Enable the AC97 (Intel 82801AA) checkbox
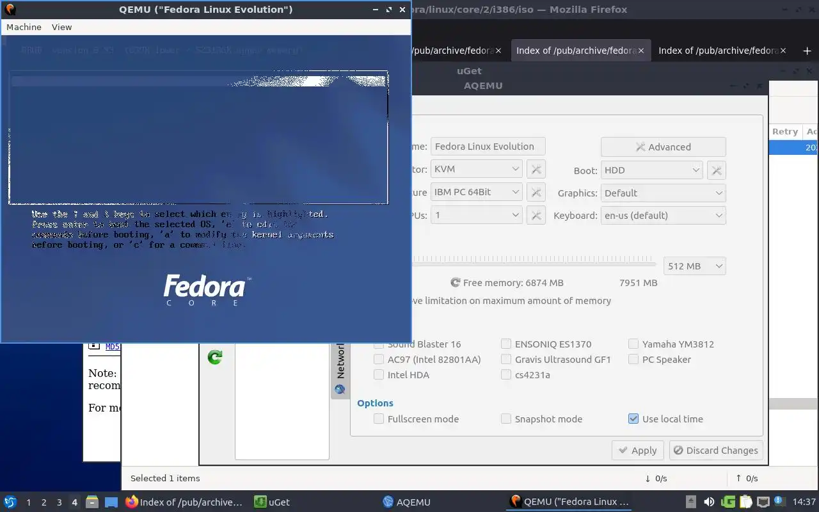The image size is (819, 512). tap(379, 359)
